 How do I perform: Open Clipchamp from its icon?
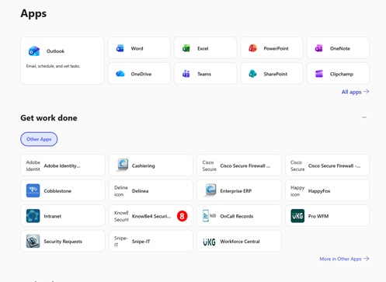319,74
